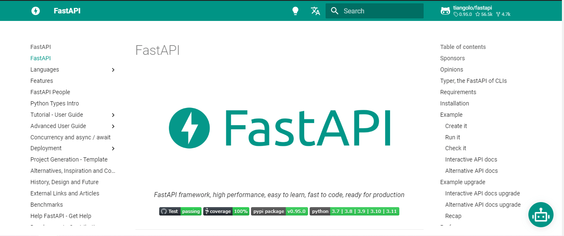Open Python Types Intro page
The width and height of the screenshot is (564, 236).
[x=55, y=103]
